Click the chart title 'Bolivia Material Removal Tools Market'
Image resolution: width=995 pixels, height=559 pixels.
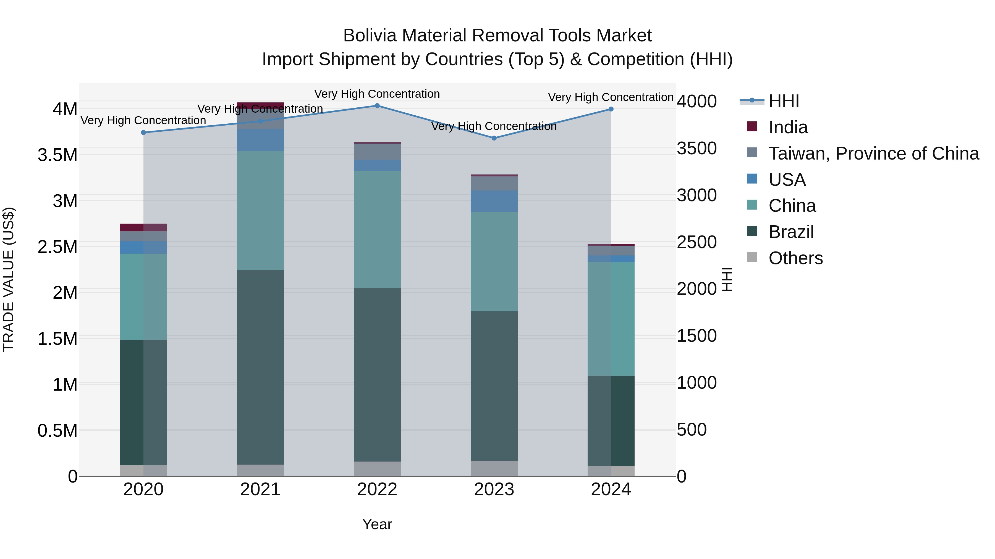497,36
